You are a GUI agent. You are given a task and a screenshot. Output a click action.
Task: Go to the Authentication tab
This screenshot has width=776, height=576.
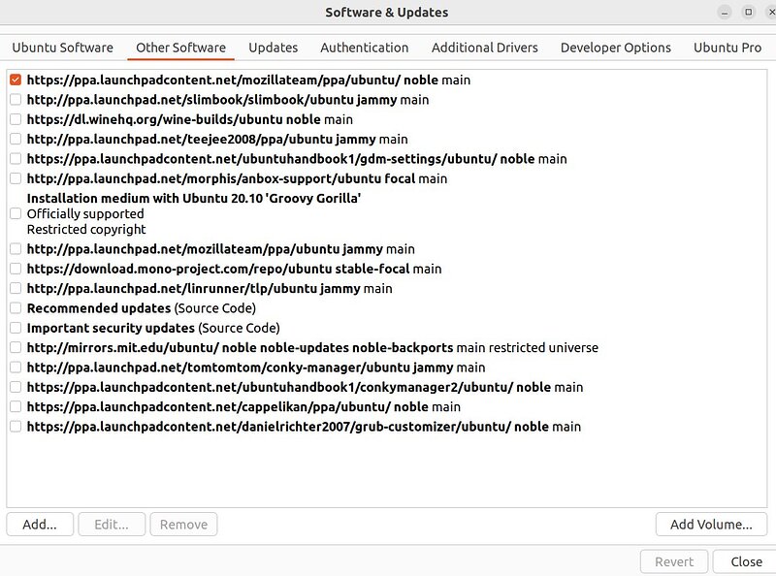pos(365,48)
